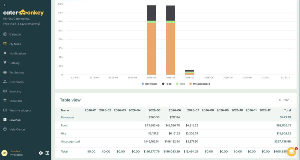Open settings gear icon

(41, 153)
